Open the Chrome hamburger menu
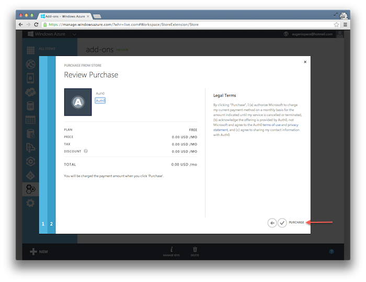 pos(345,25)
